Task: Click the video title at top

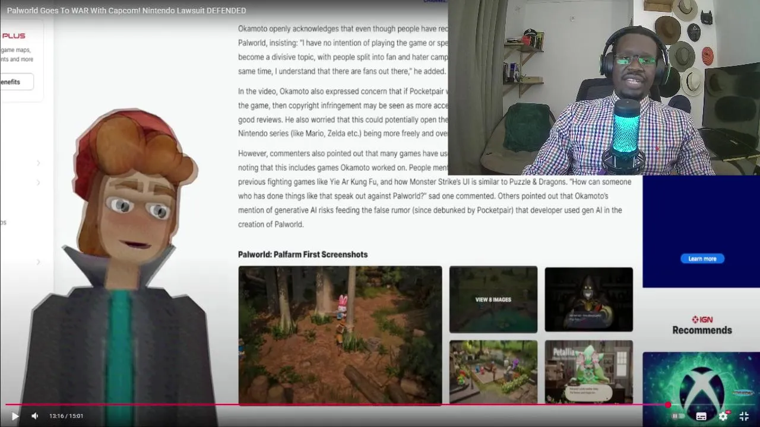Action: point(126,11)
